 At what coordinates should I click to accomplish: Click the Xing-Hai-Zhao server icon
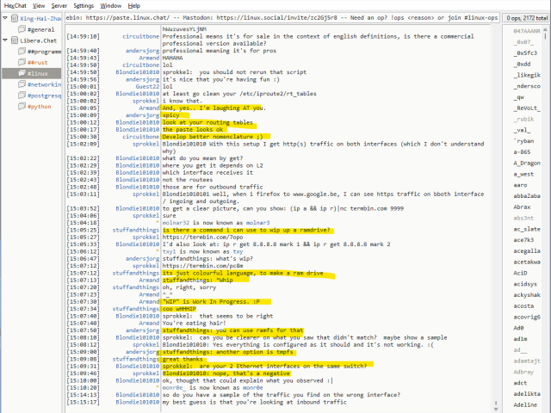[14, 18]
